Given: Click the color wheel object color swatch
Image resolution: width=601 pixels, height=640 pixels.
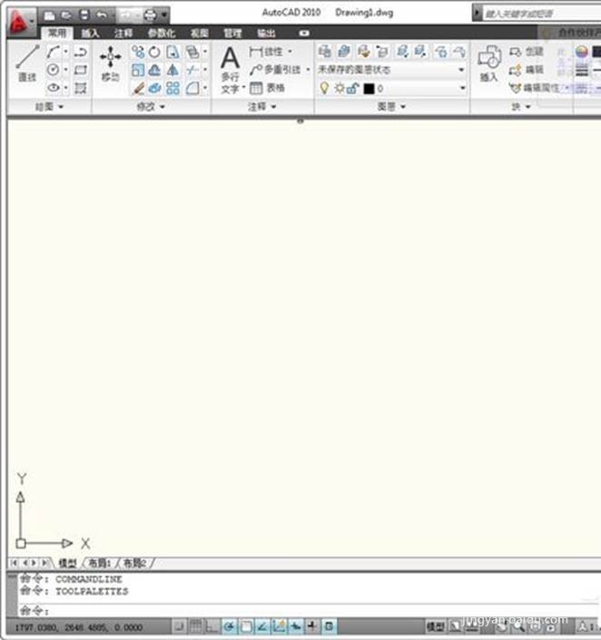Looking at the screenshot, I should coord(582,52).
